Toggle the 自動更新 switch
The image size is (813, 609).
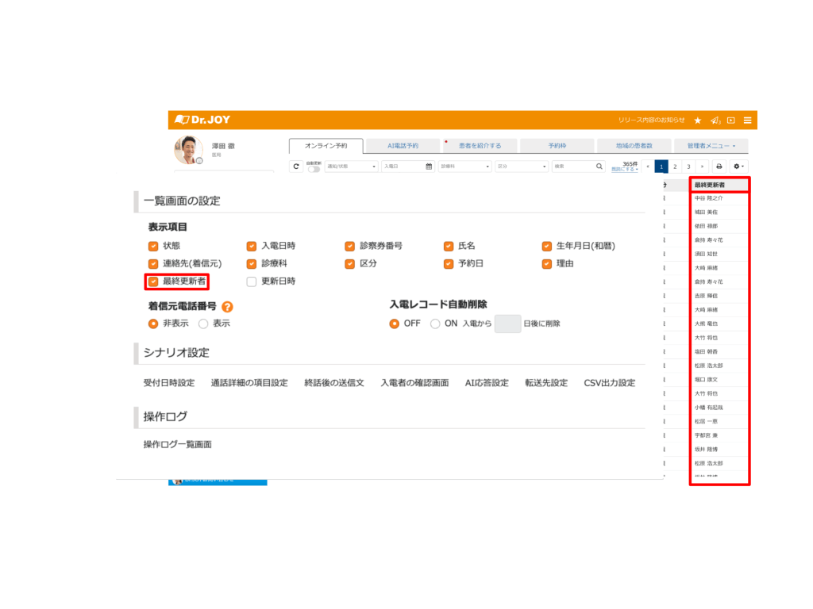pyautogui.click(x=314, y=169)
